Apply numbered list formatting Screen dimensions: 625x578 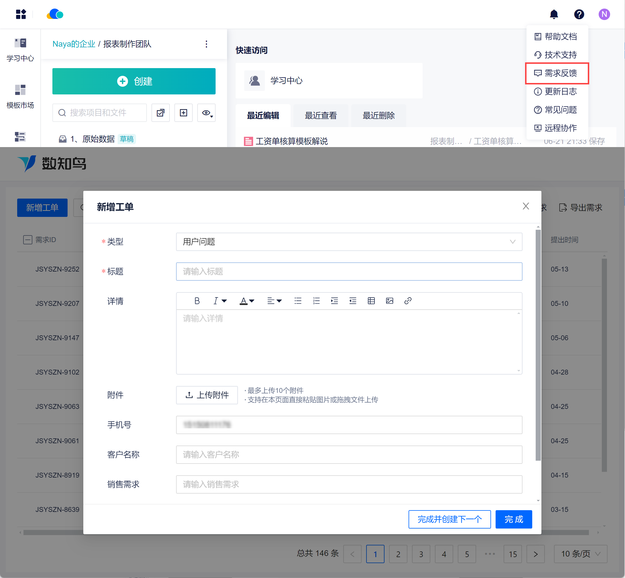pos(316,301)
